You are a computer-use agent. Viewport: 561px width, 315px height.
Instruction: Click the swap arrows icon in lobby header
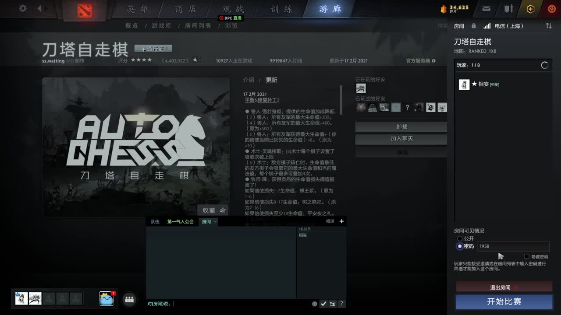coord(549,26)
